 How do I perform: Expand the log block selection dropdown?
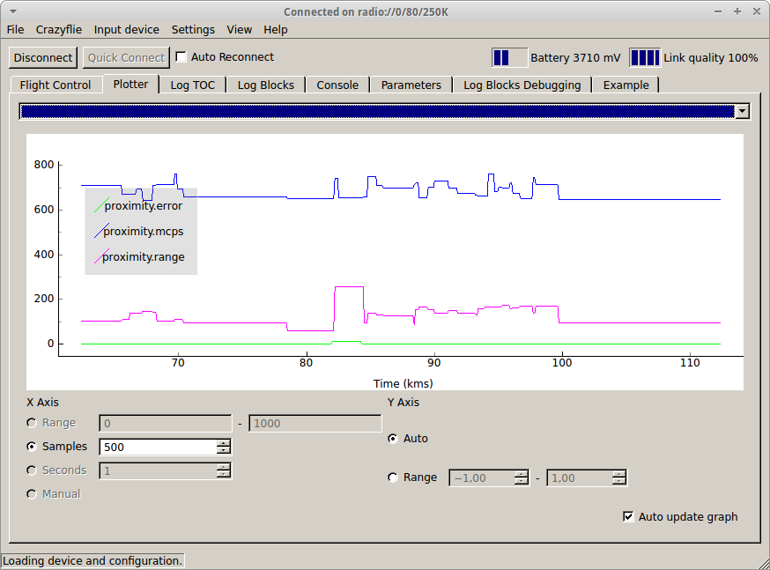pyautogui.click(x=742, y=111)
